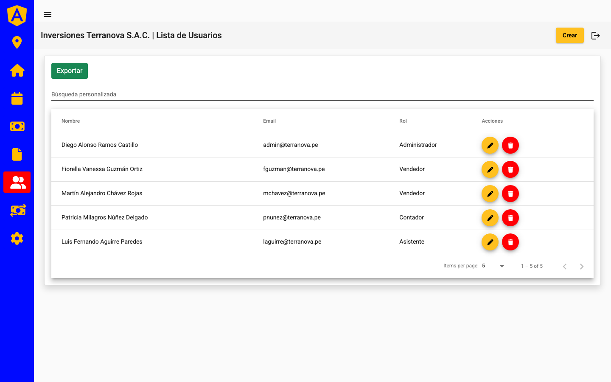This screenshot has width=611, height=382.
Task: Open the settings gear in the sidebar
Action: (17, 239)
